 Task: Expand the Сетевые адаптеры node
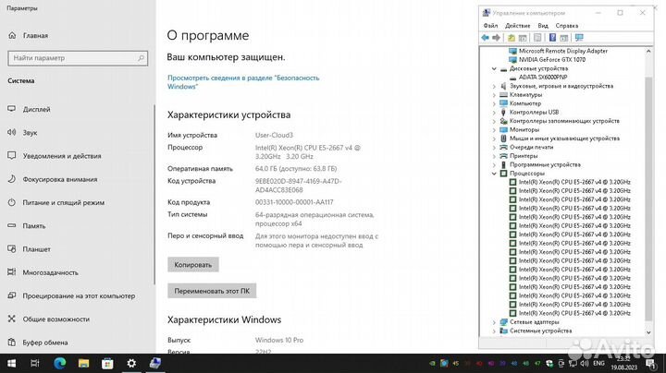tap(494, 322)
